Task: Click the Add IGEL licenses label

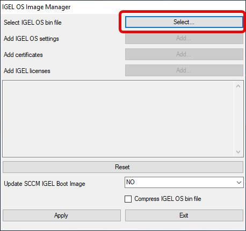Action: [27, 71]
